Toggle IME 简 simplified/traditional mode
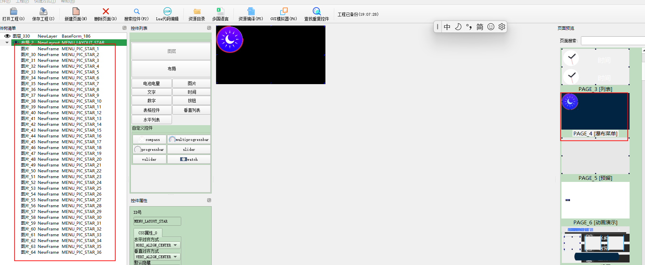This screenshot has width=645, height=265. (480, 27)
